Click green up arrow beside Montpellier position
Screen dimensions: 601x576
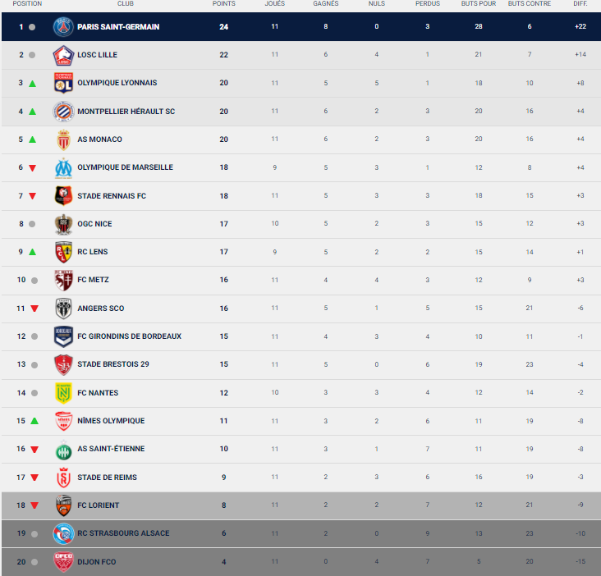click(x=33, y=112)
